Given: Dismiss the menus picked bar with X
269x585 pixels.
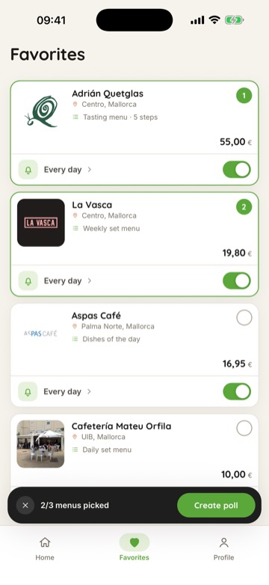Looking at the screenshot, I should [x=25, y=506].
